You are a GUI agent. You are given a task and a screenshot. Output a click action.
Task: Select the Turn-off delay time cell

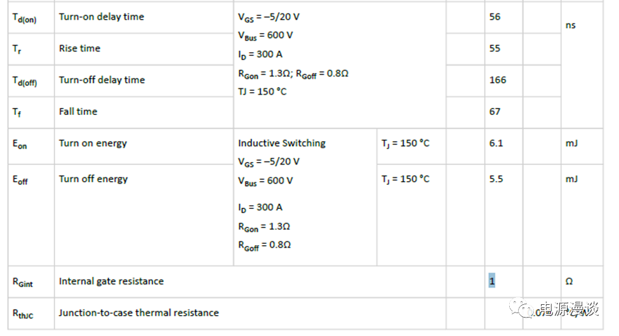[x=102, y=80]
